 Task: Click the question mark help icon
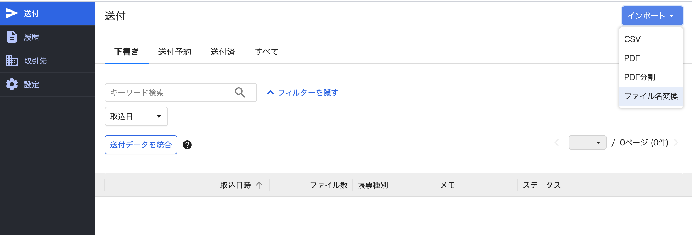pos(187,145)
